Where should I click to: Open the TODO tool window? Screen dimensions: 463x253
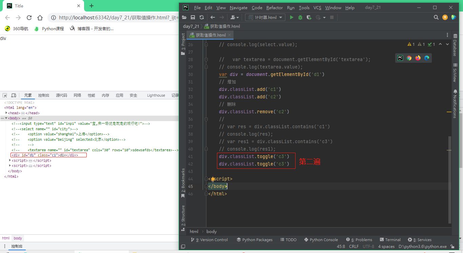pos(288,240)
